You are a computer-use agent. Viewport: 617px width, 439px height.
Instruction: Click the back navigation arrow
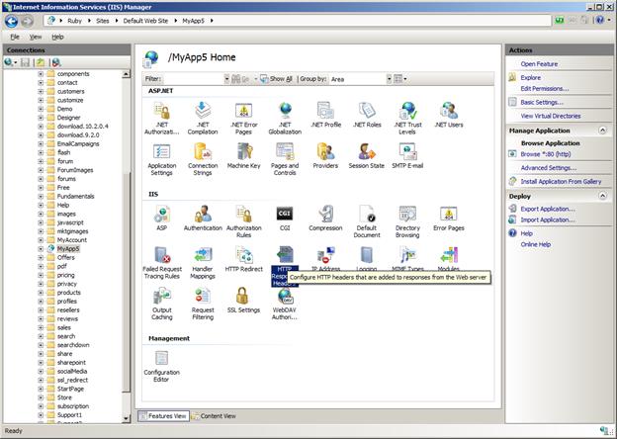[x=12, y=21]
